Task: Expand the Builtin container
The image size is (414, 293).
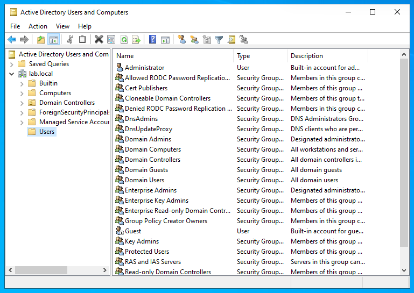Action: coord(22,84)
